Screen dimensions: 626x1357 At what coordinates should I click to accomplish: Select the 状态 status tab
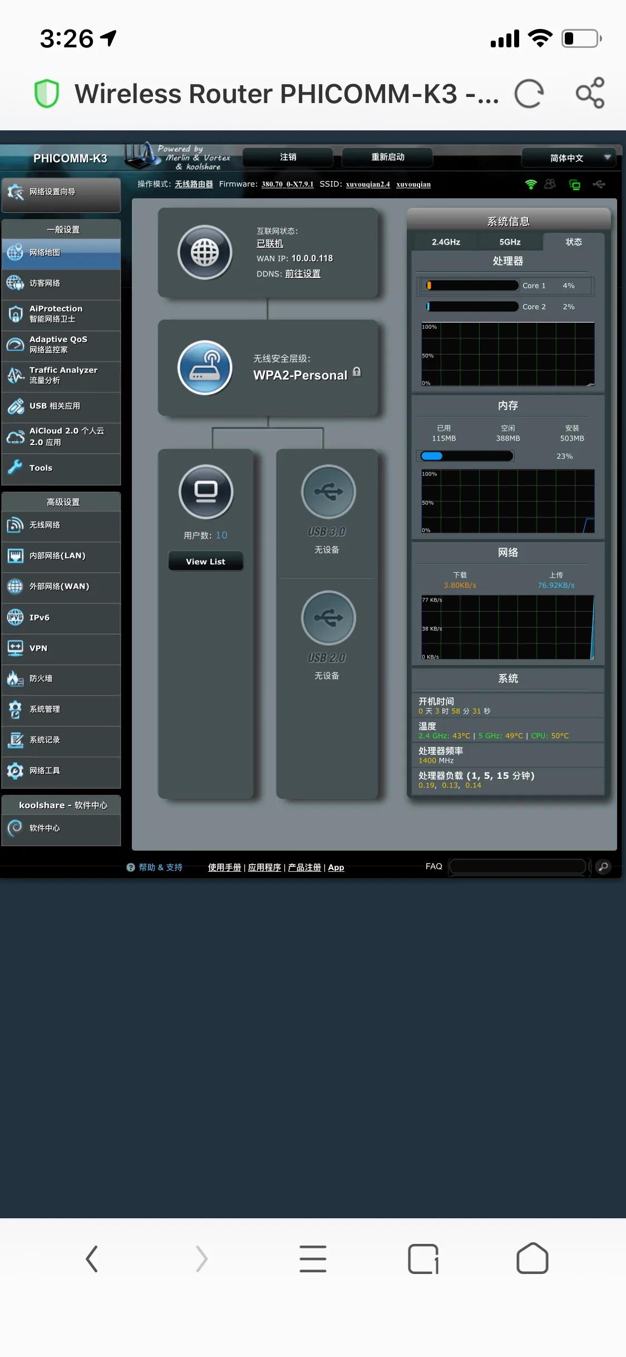(x=574, y=242)
